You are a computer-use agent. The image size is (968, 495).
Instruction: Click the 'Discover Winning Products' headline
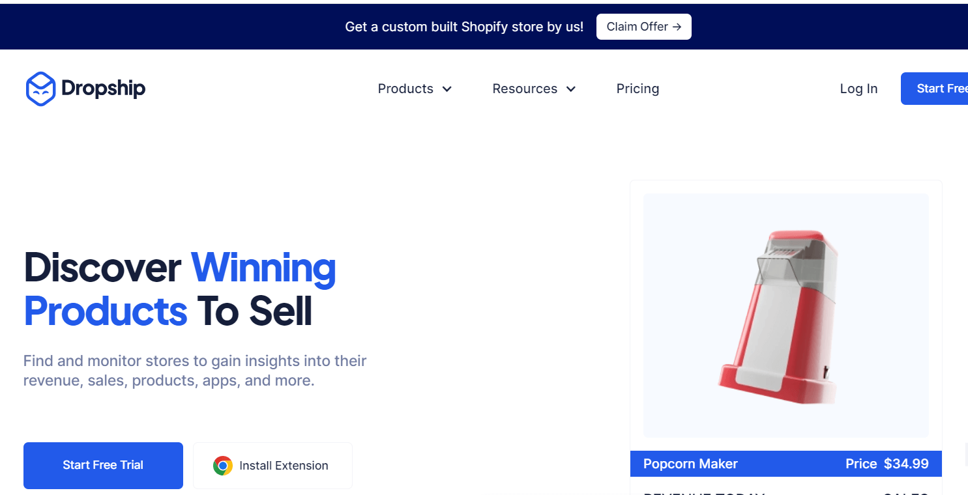coord(180,289)
